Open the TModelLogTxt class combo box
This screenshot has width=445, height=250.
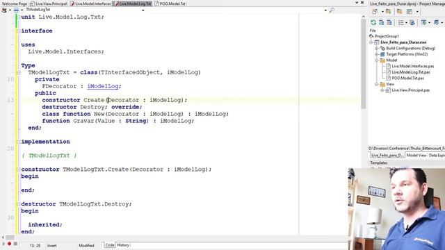[85, 10]
